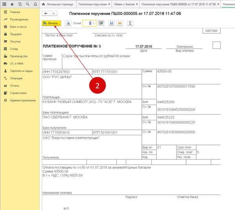Select the Сумма value 43500-00

(164, 71)
